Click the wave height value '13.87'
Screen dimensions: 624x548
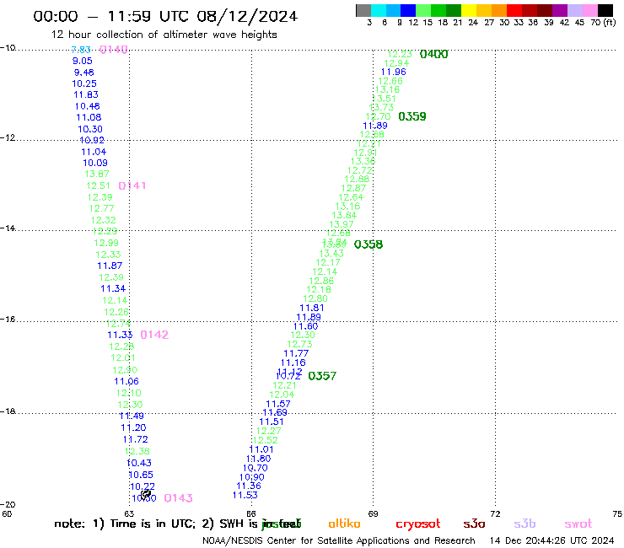[x=97, y=174]
